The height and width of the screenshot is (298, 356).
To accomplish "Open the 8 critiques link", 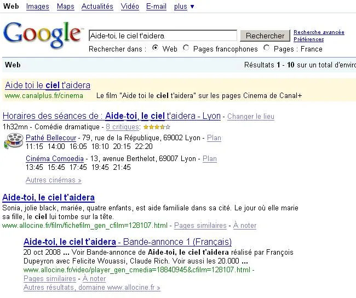I will (122, 127).
